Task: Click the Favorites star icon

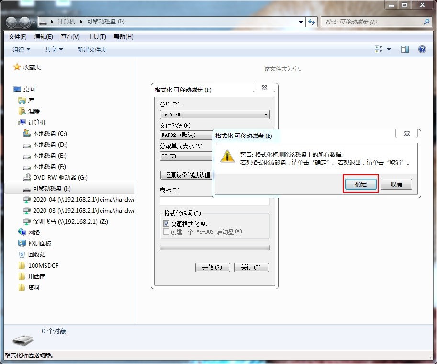Action: [x=17, y=67]
